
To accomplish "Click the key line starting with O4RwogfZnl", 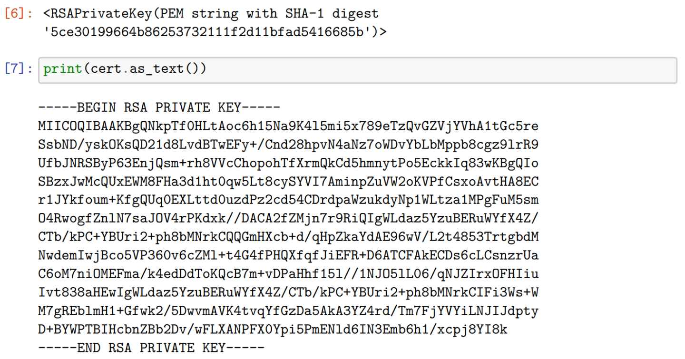I will pos(288,219).
